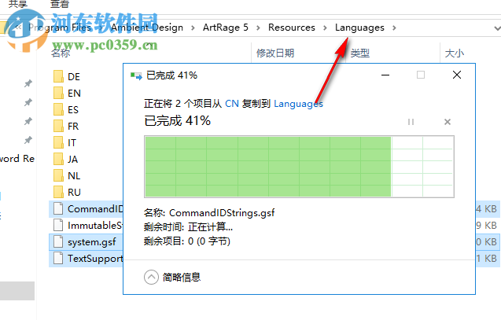Viewport: 501px width, 320px height.
Task: Click file name CommandIDStrings.gsf in dialog
Action: click(222, 213)
